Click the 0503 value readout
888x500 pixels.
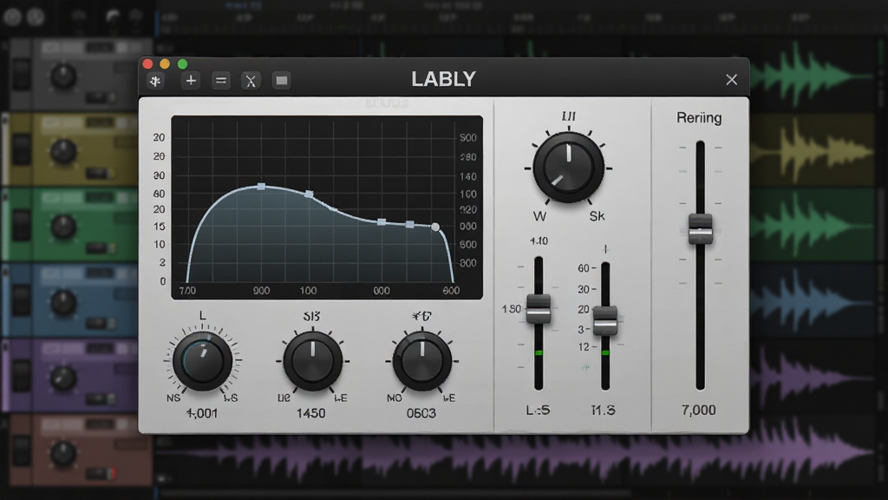click(421, 413)
